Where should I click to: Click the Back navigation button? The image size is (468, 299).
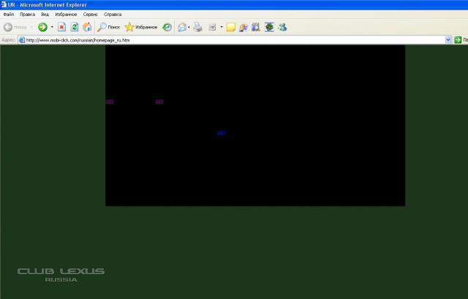click(x=15, y=27)
